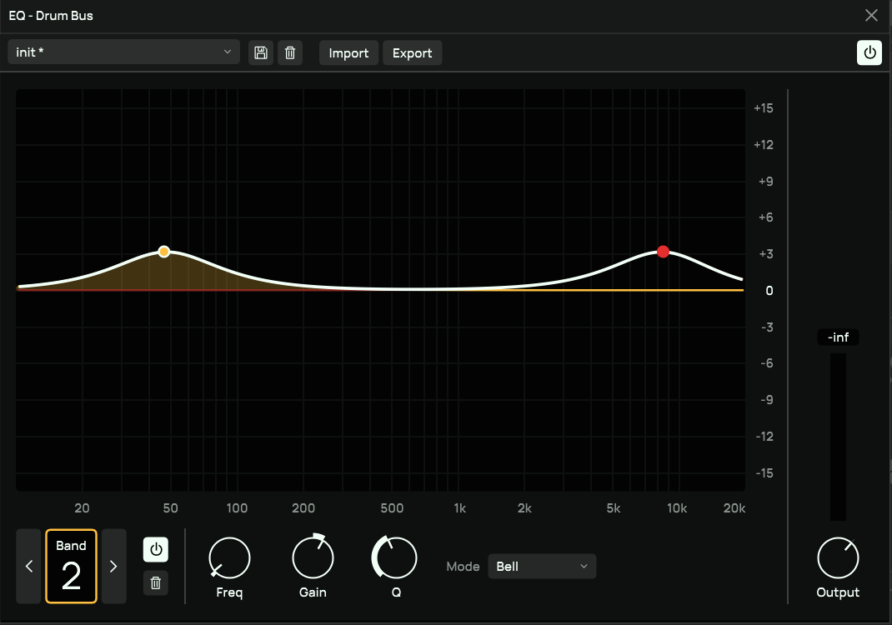Click the Freq knob
Image resolution: width=892 pixels, height=625 pixels.
click(x=229, y=558)
